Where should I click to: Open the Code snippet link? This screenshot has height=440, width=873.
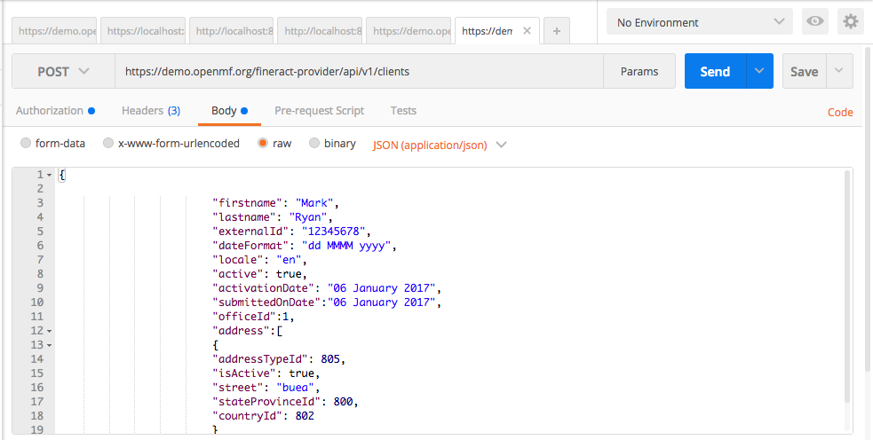coord(839,112)
